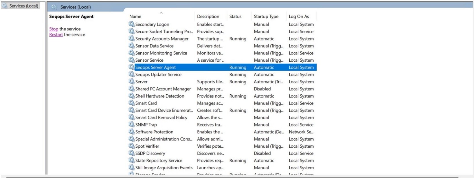Click the gear icon beside Shell Hardware Detection
The image size is (474, 178).
click(132, 96)
